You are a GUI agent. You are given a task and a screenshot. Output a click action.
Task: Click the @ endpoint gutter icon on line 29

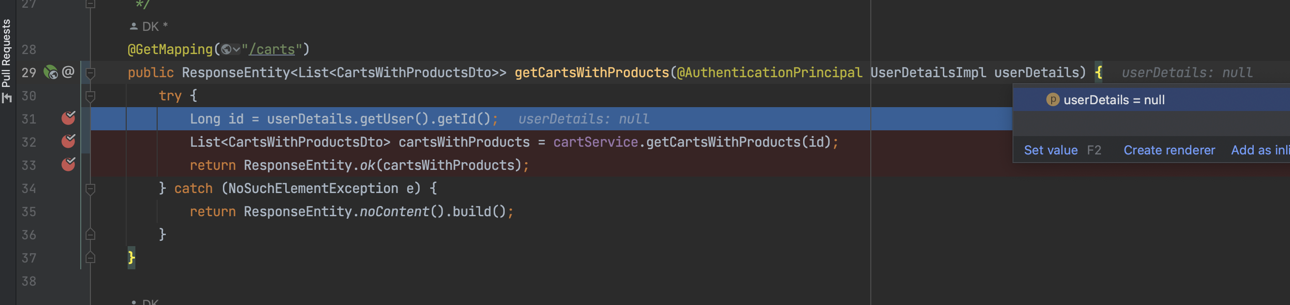[x=68, y=72]
